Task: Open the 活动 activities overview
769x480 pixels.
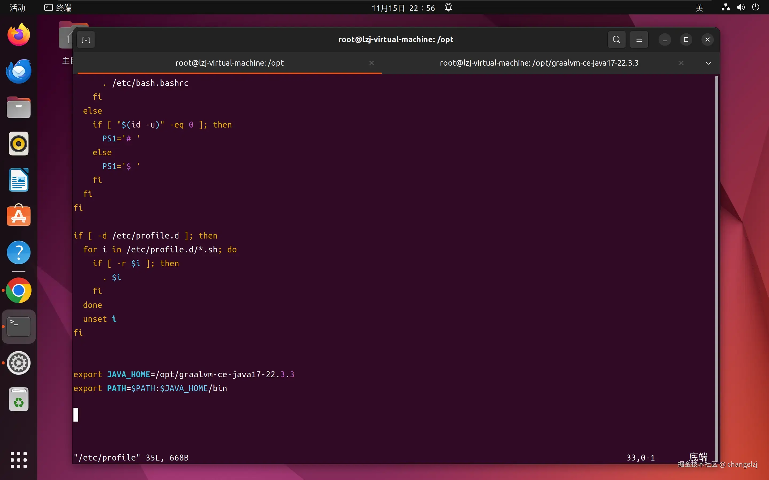Action: tap(17, 8)
